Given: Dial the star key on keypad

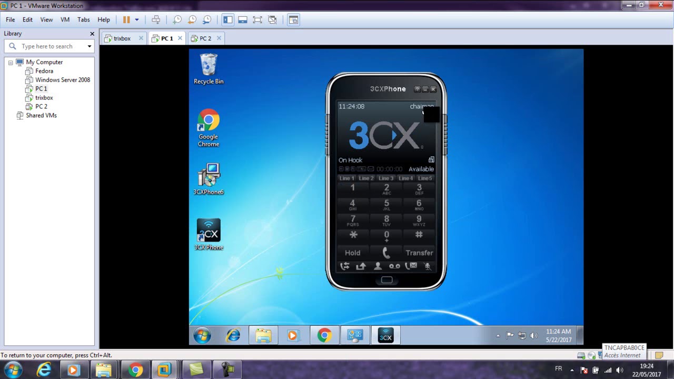Looking at the screenshot, I should tap(353, 235).
